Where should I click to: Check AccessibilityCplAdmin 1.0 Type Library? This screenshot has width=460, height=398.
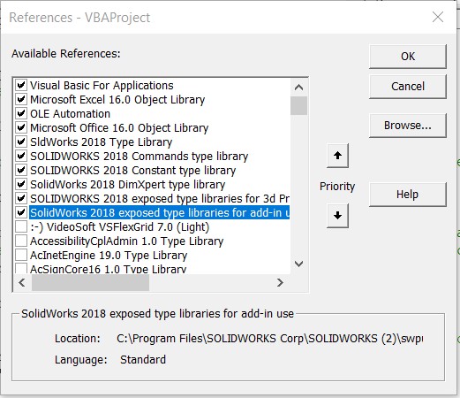pos(21,241)
